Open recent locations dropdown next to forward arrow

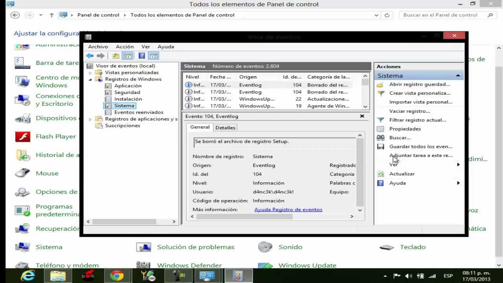[40, 15]
